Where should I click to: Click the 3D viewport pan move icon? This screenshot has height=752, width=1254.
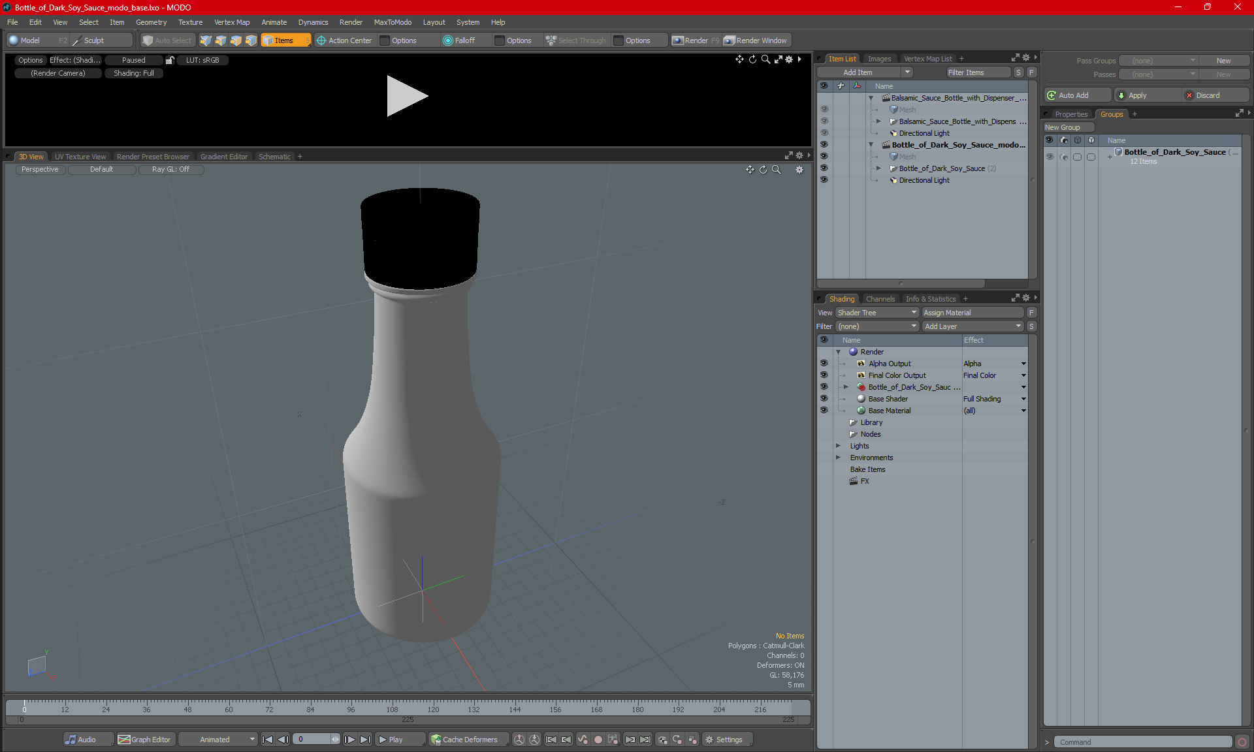(x=750, y=170)
